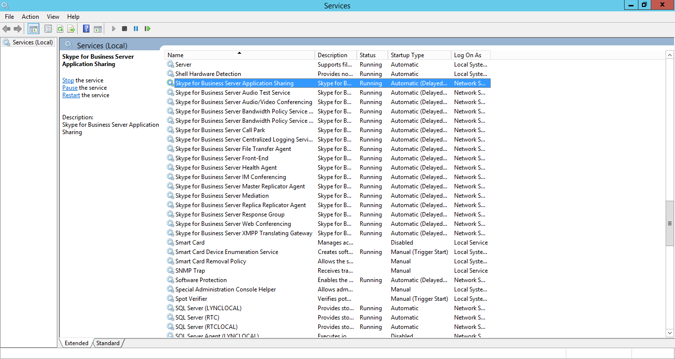
Task: Select Skype for Business Server XMPP Translating Gateway
Action: [x=328, y=233]
